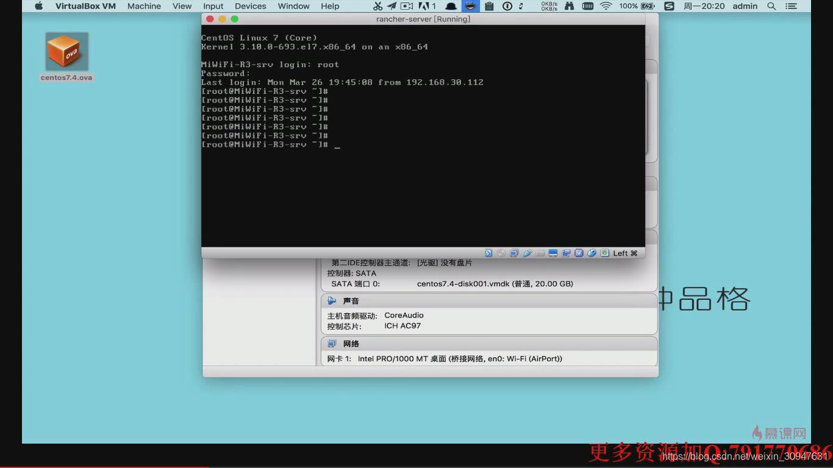Click the network icon beside 网络
Image resolution: width=833 pixels, height=468 pixels.
tap(332, 344)
